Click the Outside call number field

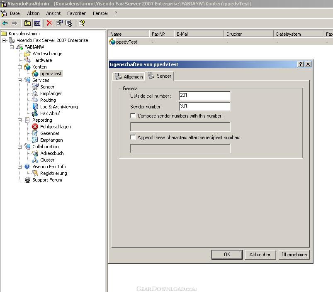point(205,96)
